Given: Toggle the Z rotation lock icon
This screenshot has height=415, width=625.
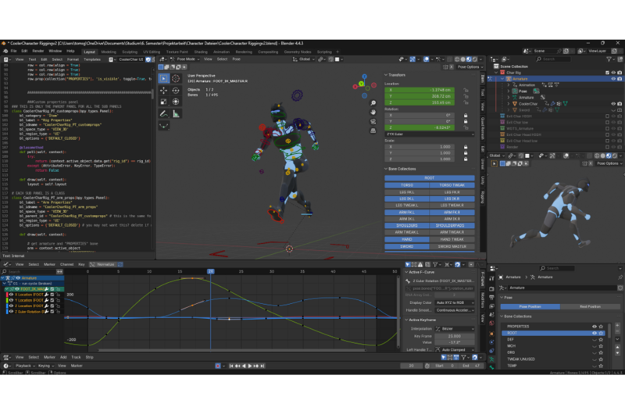Looking at the screenshot, I should [x=466, y=127].
